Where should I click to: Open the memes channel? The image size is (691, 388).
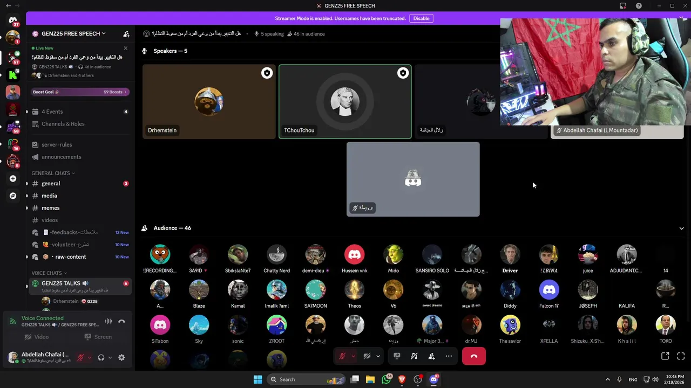(x=80, y=208)
